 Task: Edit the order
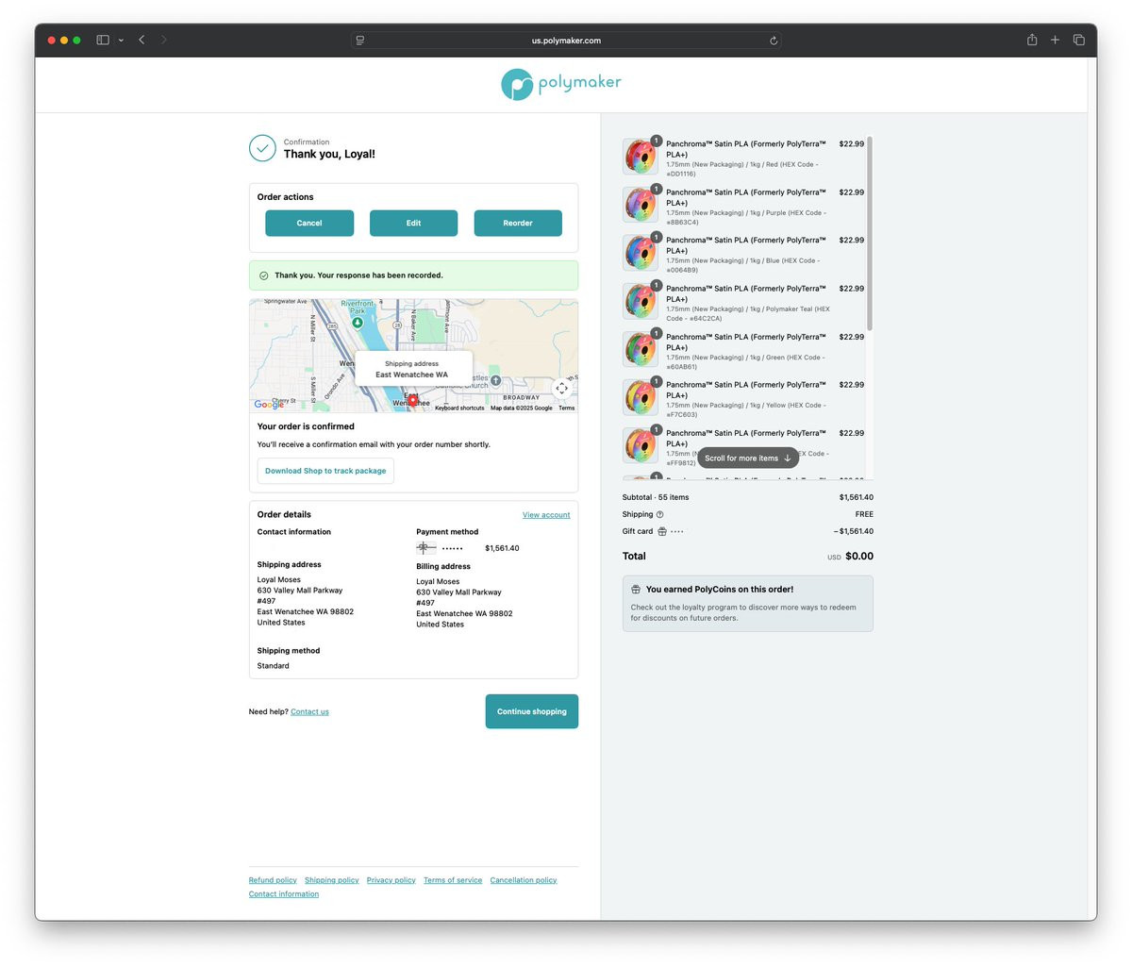pyautogui.click(x=413, y=223)
